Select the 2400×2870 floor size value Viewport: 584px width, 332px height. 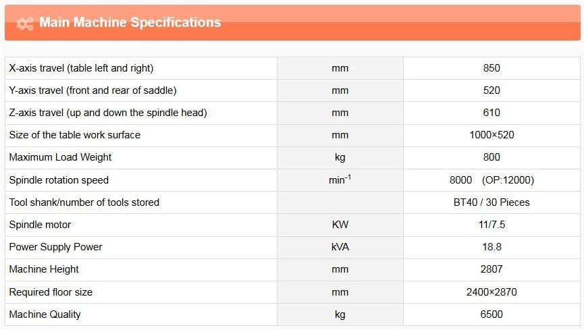(x=492, y=292)
